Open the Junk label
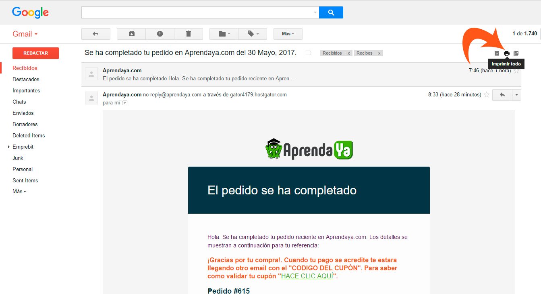 point(18,158)
